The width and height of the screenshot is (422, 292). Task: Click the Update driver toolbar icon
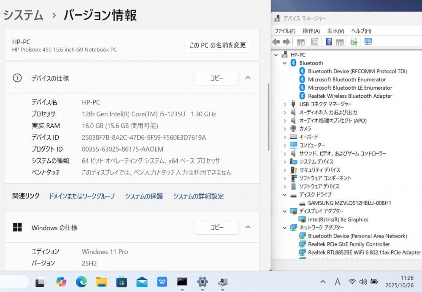pos(354,42)
